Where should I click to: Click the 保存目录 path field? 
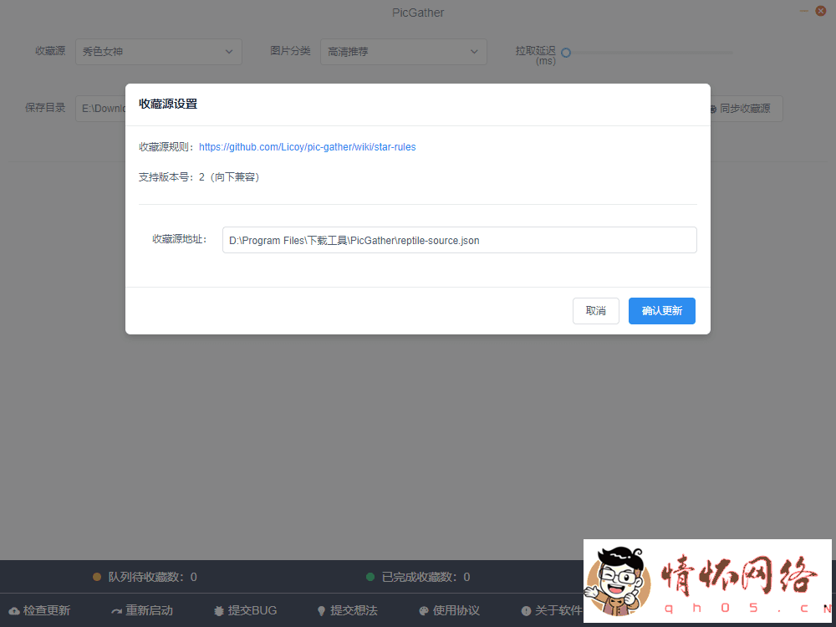(101, 109)
